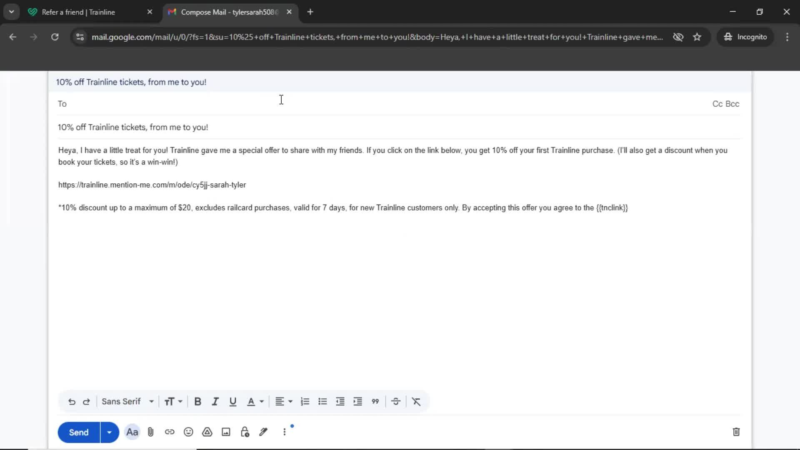Toggle italic formatting

click(215, 401)
